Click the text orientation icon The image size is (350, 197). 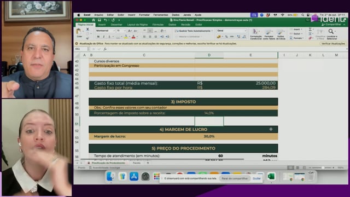coord(162,31)
